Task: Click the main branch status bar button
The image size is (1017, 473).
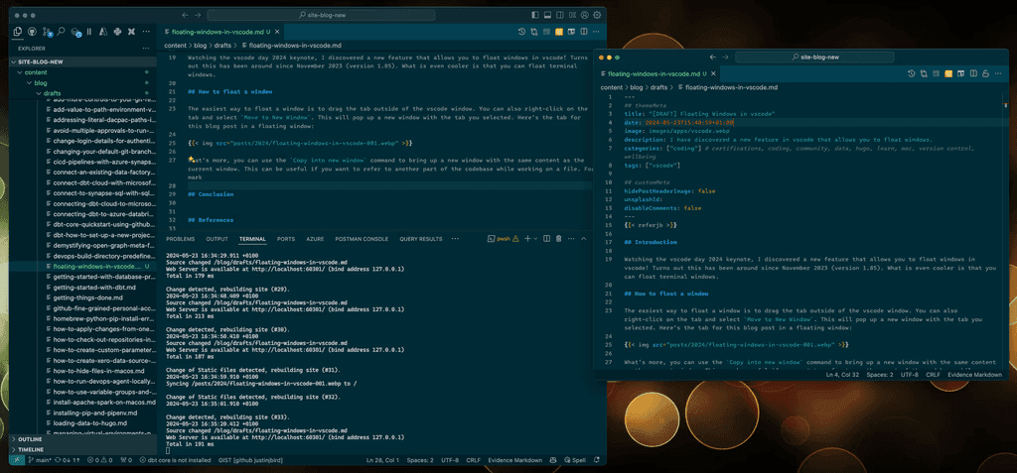Action: coord(41,460)
